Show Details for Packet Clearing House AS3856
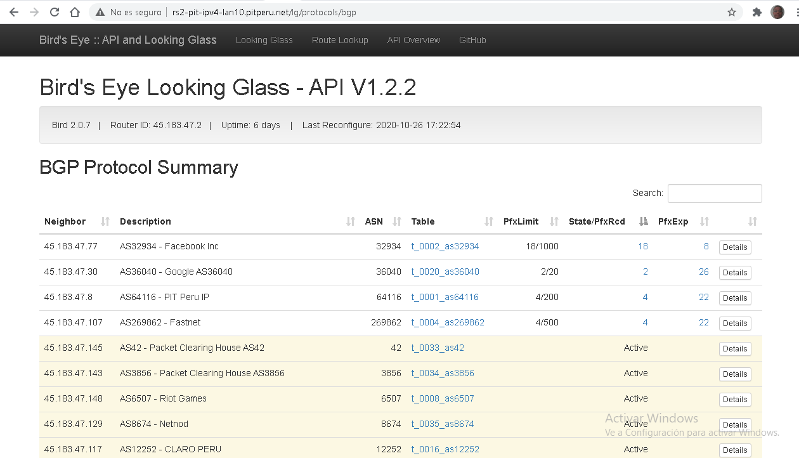The height and width of the screenshot is (458, 799). 735,374
